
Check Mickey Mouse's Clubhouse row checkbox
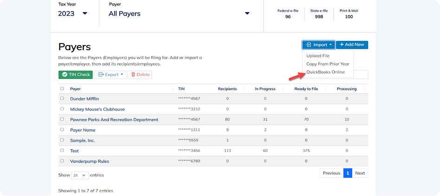click(62, 109)
